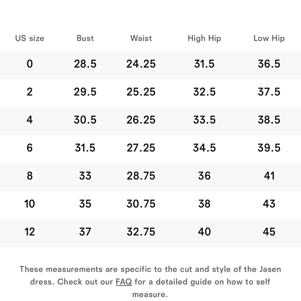
Task: Click the Bust column header
Action: click(x=85, y=38)
